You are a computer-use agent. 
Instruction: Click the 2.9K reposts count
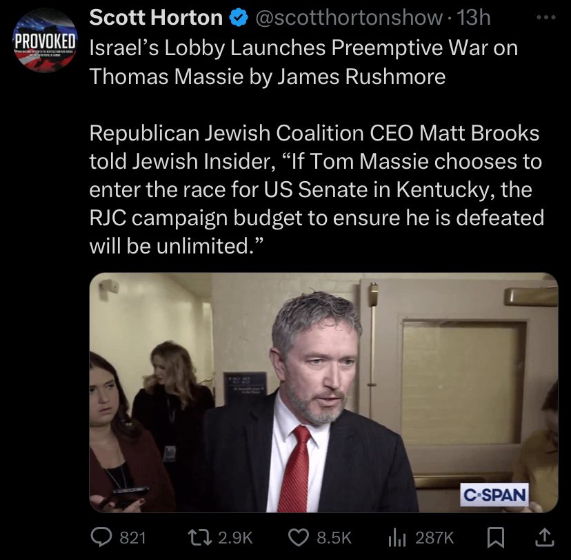(x=235, y=538)
